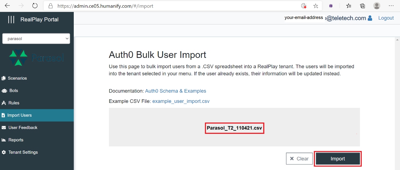The image size is (400, 170).
Task: Click the browser back arrow
Action: [7, 6]
